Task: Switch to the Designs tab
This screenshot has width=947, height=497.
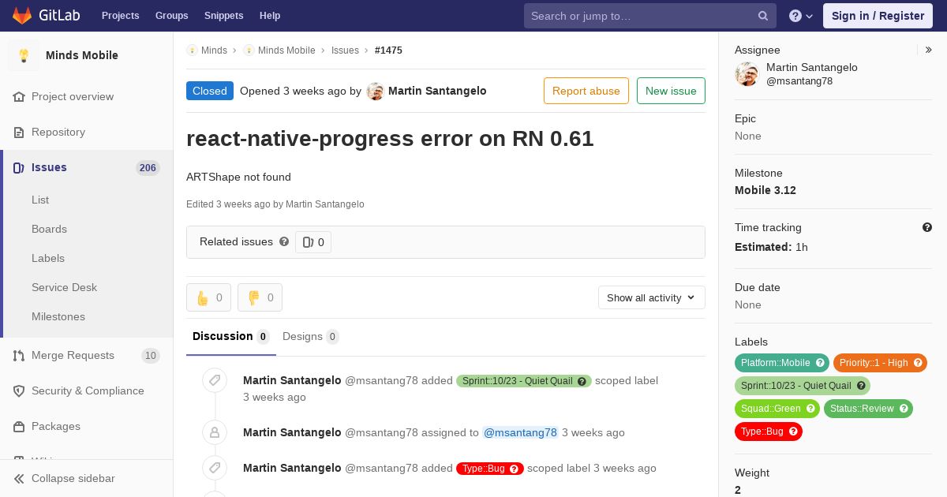Action: [311, 337]
